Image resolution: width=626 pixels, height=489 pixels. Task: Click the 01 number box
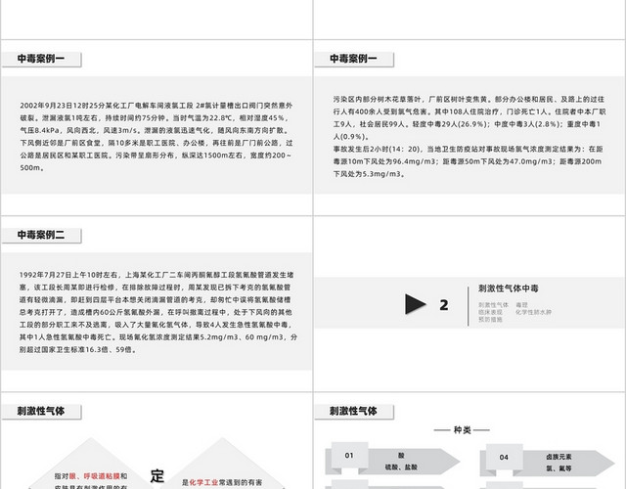click(349, 456)
